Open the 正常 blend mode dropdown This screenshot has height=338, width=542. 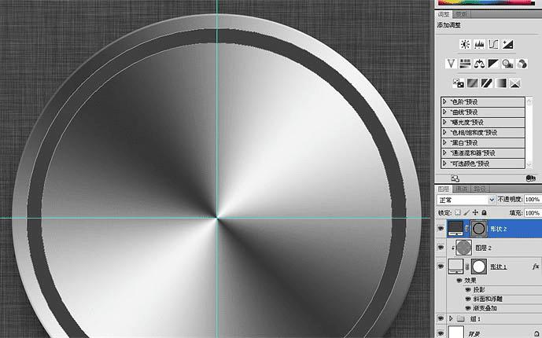coord(466,200)
